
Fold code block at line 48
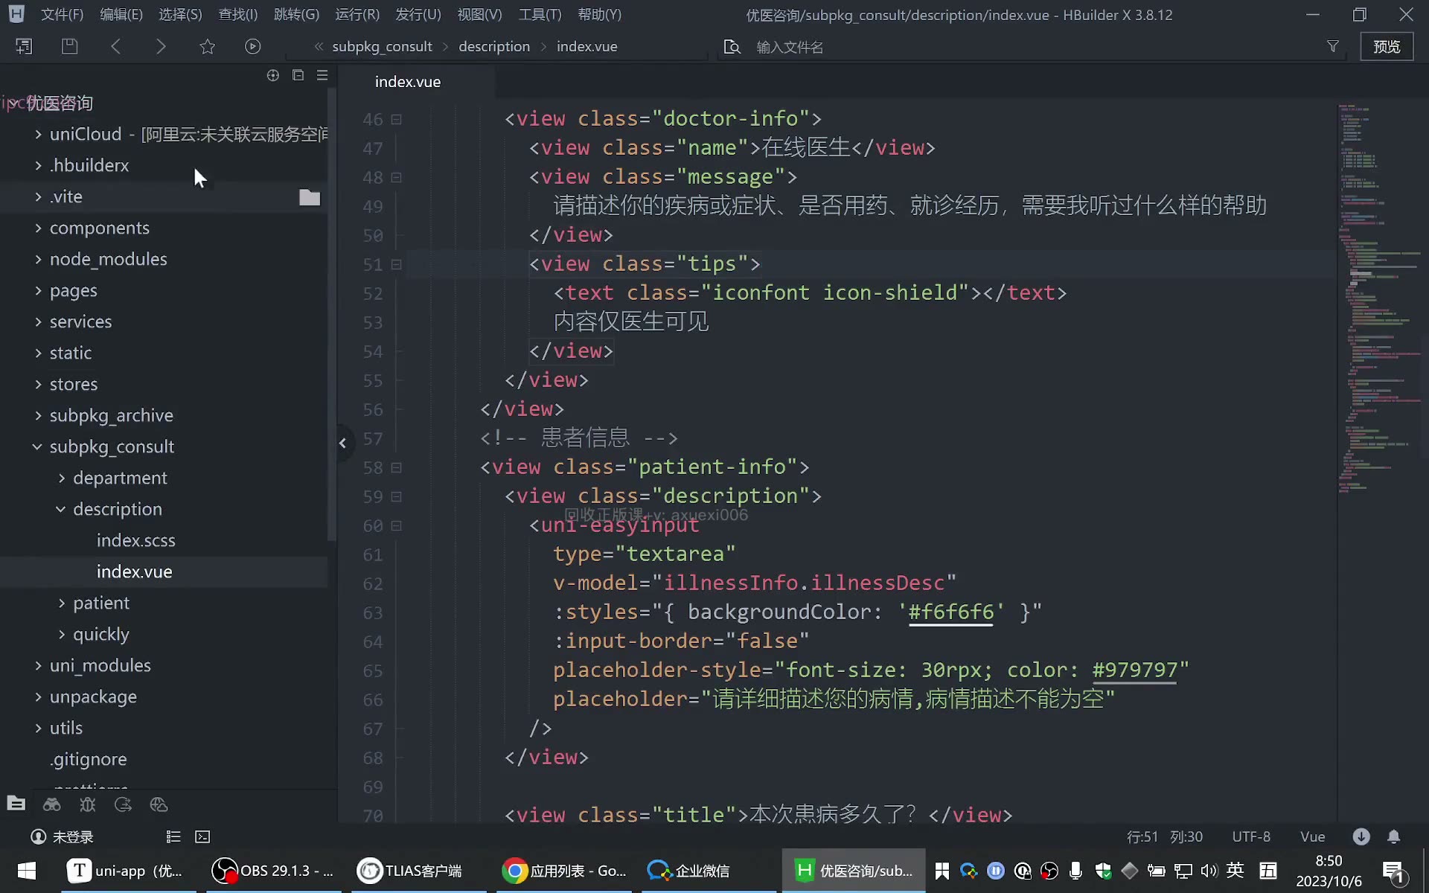(397, 177)
